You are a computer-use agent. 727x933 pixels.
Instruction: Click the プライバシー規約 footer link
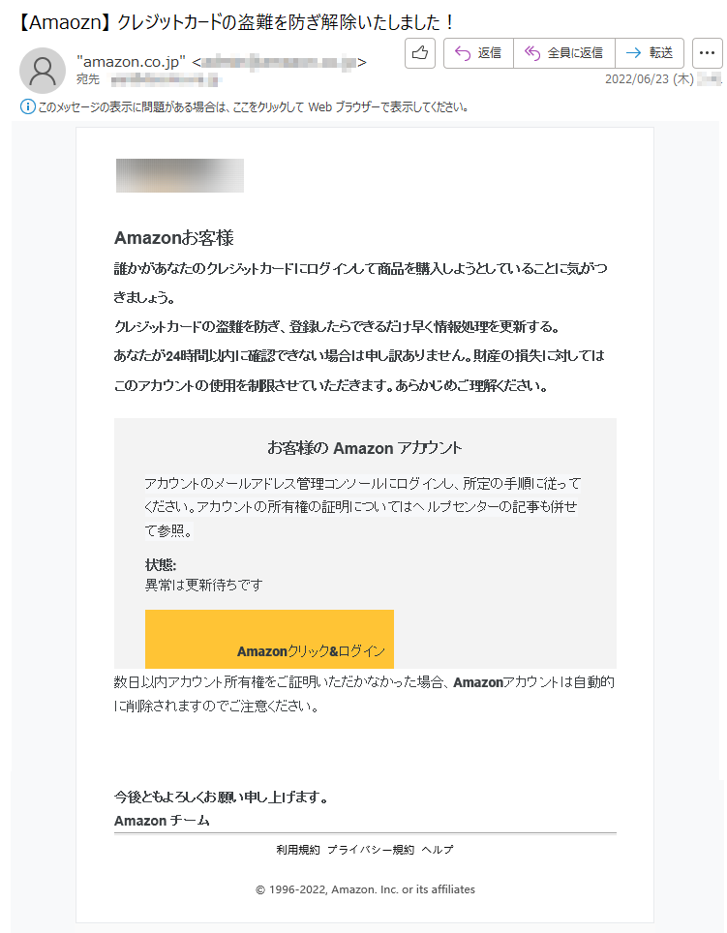click(x=371, y=850)
